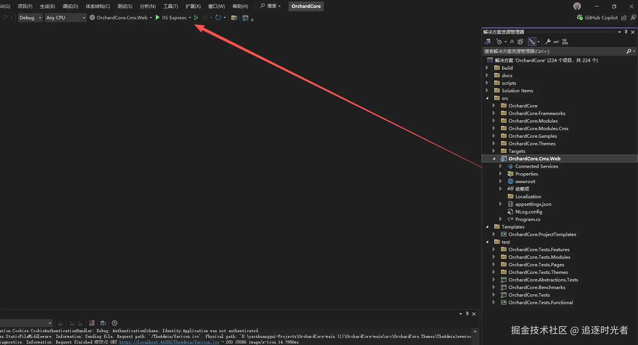Open the localhost favicon.ico link in output

point(169,342)
